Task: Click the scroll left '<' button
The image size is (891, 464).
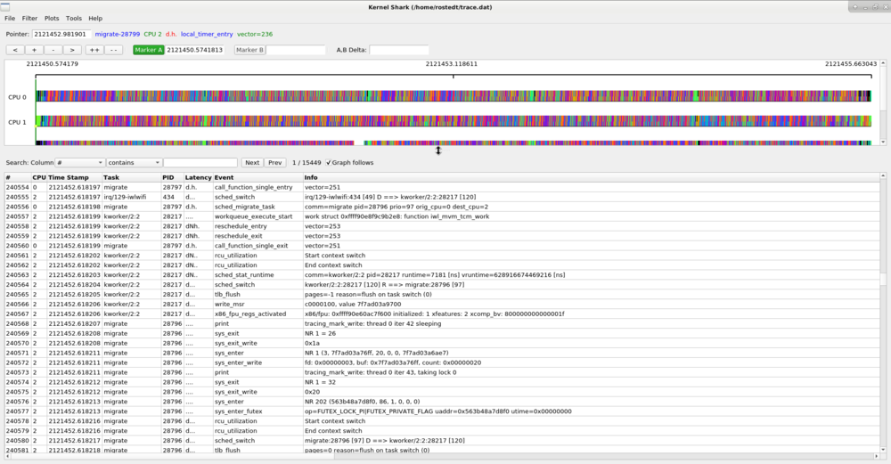Action: pyautogui.click(x=15, y=50)
